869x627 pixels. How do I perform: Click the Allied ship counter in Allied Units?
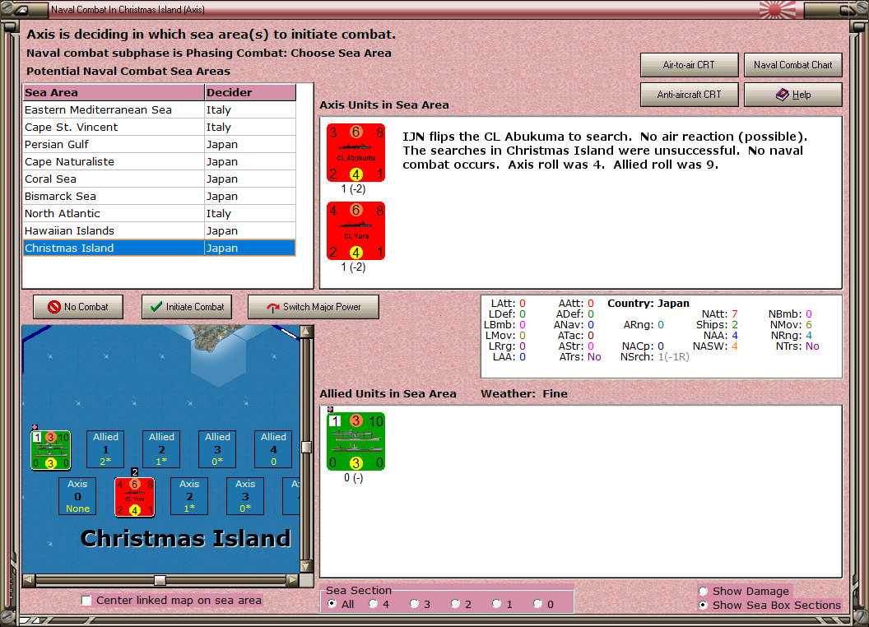point(355,442)
